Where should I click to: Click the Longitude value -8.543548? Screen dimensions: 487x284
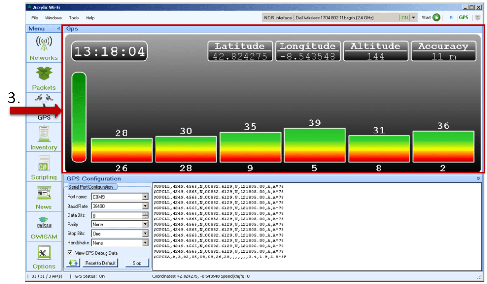tap(308, 57)
